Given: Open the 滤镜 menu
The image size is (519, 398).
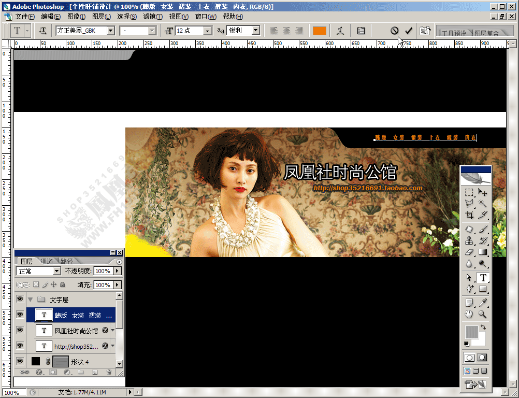Looking at the screenshot, I should tap(153, 16).
